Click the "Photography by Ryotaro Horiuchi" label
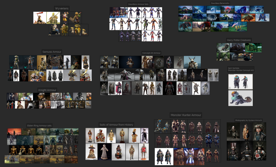The image size is (276, 167). [x=249, y=120]
